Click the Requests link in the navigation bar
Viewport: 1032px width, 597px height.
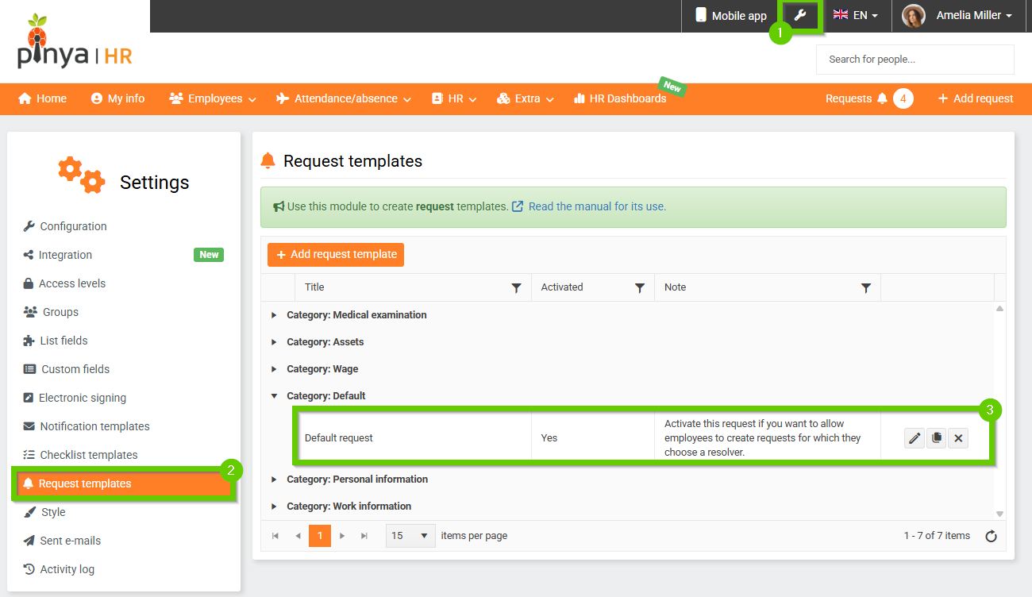pyautogui.click(x=848, y=98)
